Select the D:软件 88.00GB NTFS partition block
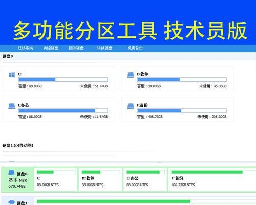256x205 pixels. point(100,179)
